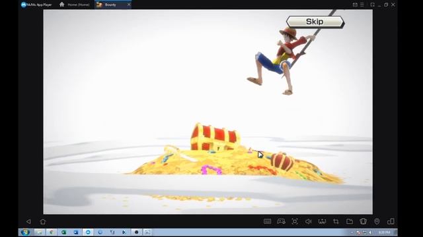Trigger the shake device icon
This screenshot has height=237, width=423.
(x=363, y=221)
